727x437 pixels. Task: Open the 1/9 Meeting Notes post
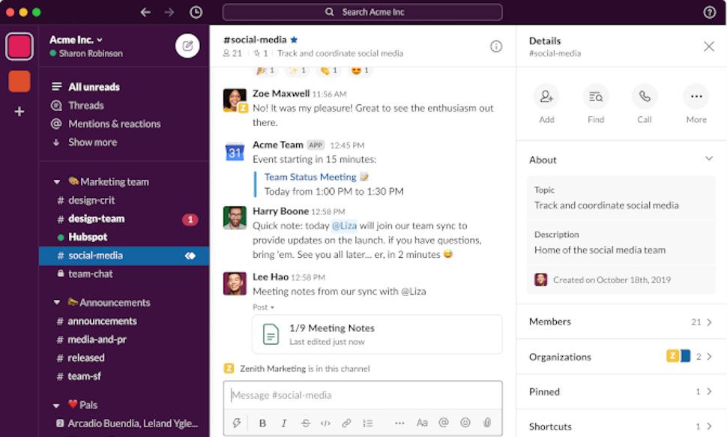coord(377,334)
